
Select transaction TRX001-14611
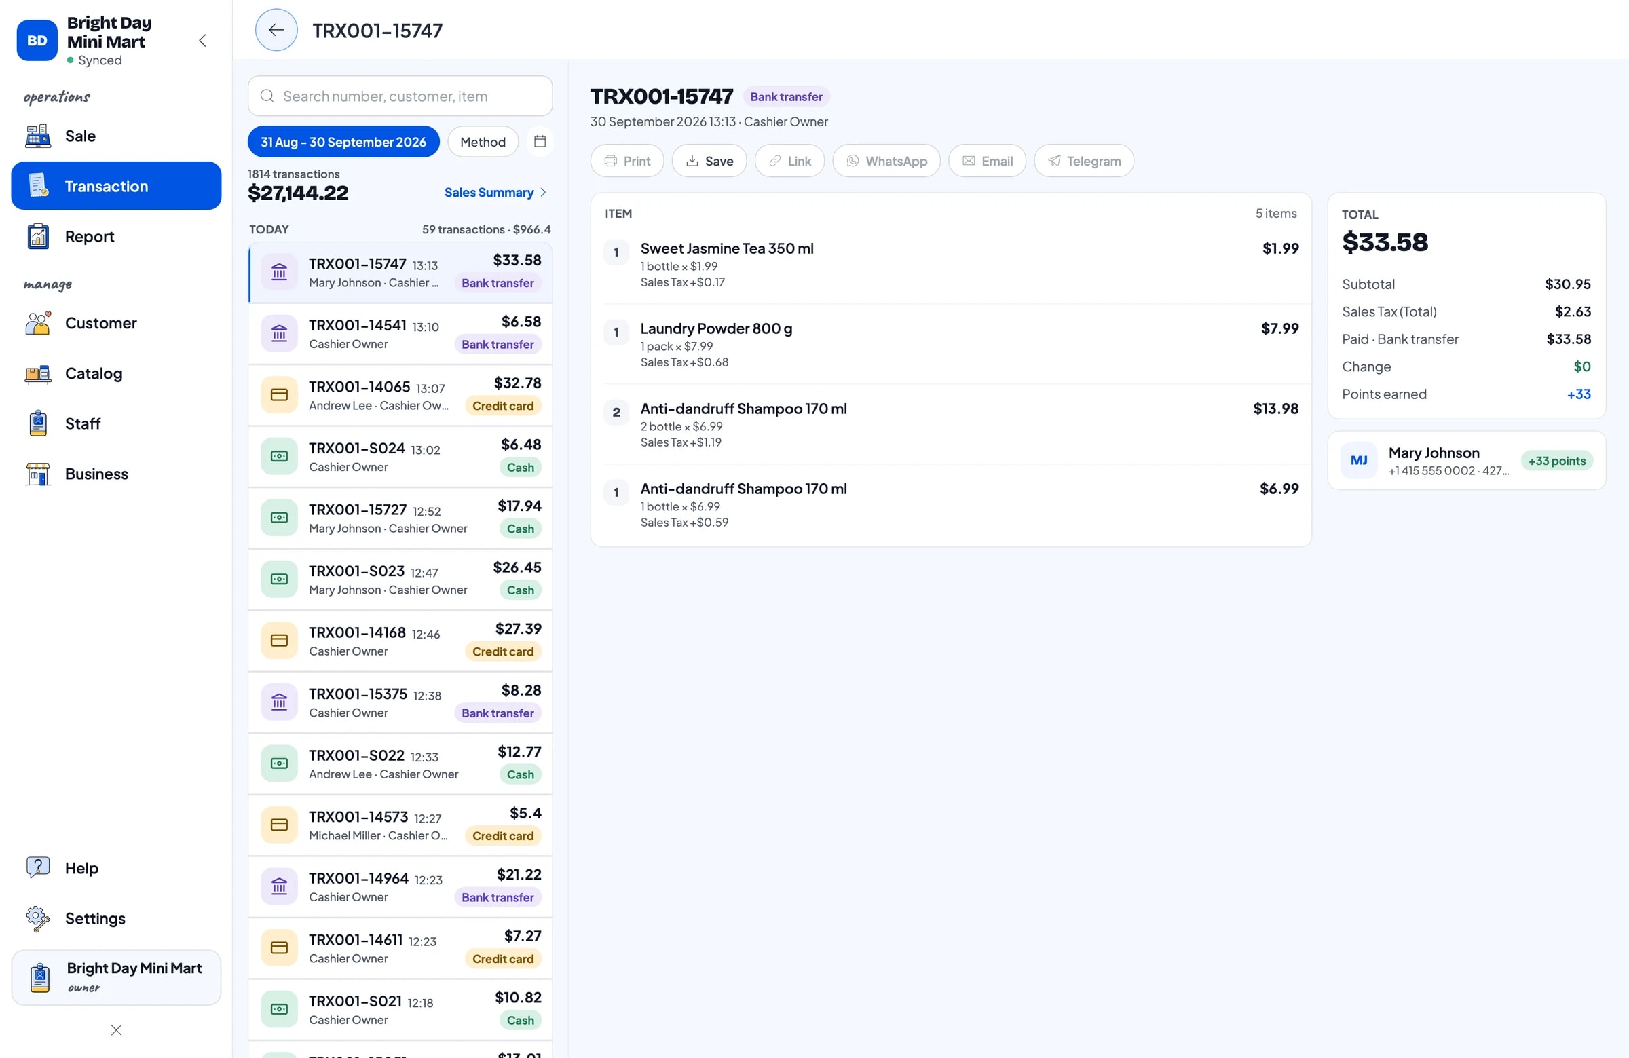click(x=400, y=948)
